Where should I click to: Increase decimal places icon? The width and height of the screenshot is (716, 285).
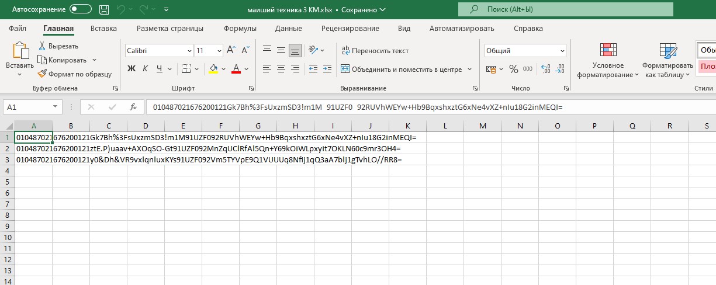(546, 69)
